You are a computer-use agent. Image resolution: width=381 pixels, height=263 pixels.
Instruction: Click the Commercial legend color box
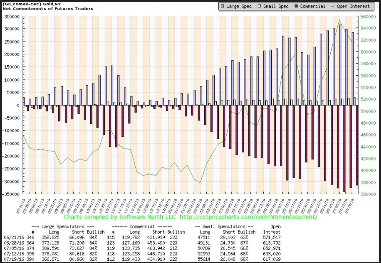click(296, 6)
